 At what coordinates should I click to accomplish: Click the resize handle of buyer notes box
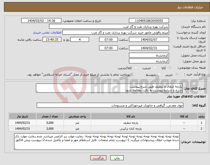pyautogui.click(x=15, y=148)
